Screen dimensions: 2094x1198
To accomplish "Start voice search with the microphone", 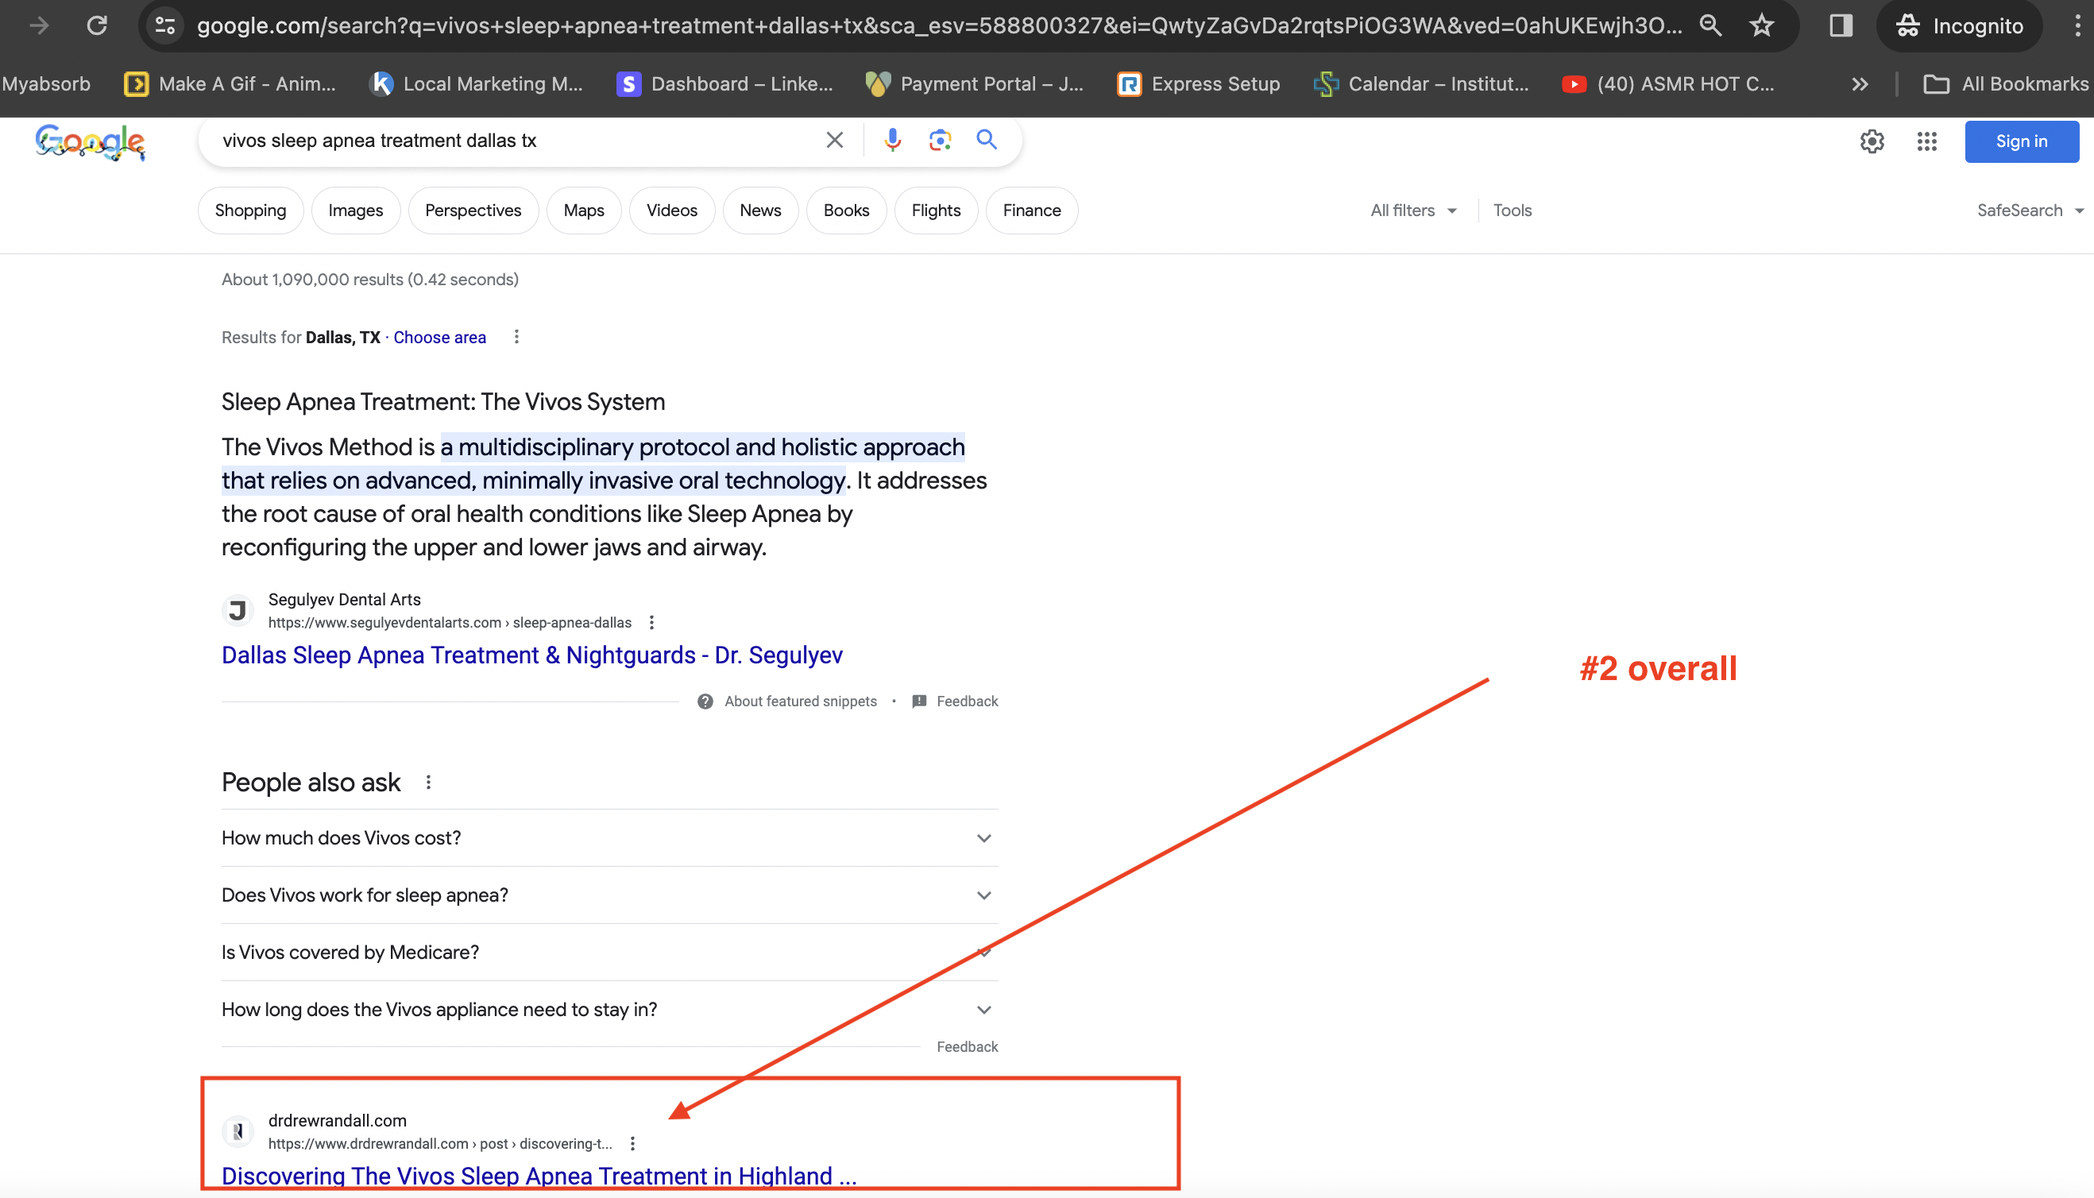I will (x=892, y=140).
